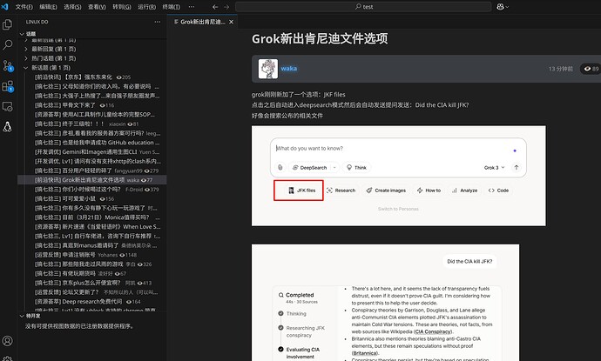Click the DeepSearch button
This screenshot has height=361, width=601.
pyautogui.click(x=310, y=168)
